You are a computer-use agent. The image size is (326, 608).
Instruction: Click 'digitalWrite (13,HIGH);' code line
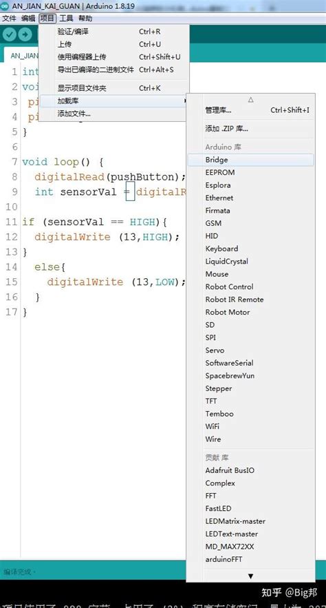tap(107, 237)
